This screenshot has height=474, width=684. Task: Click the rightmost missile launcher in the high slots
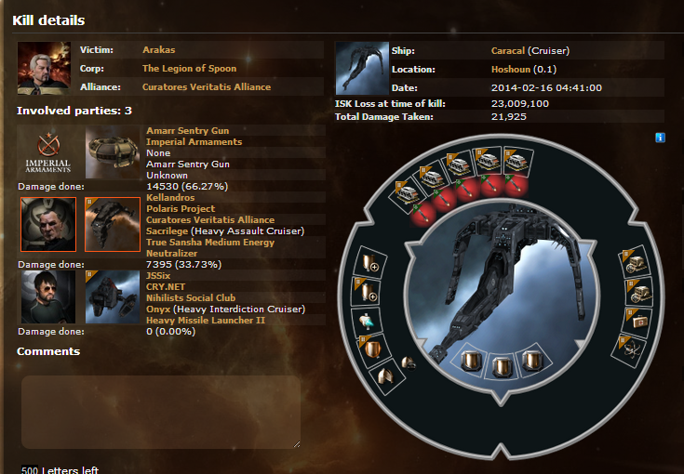pos(517,161)
